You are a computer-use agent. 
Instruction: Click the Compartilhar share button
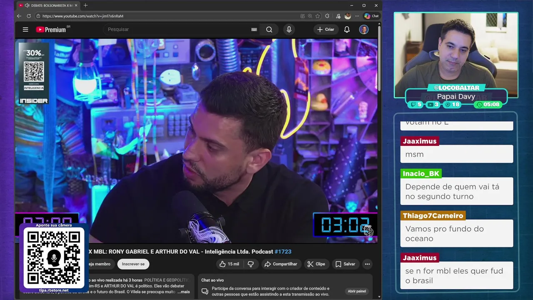(281, 264)
